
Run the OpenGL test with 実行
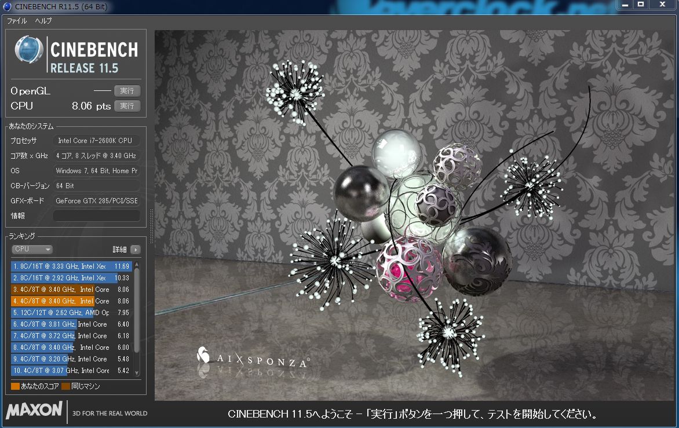127,91
